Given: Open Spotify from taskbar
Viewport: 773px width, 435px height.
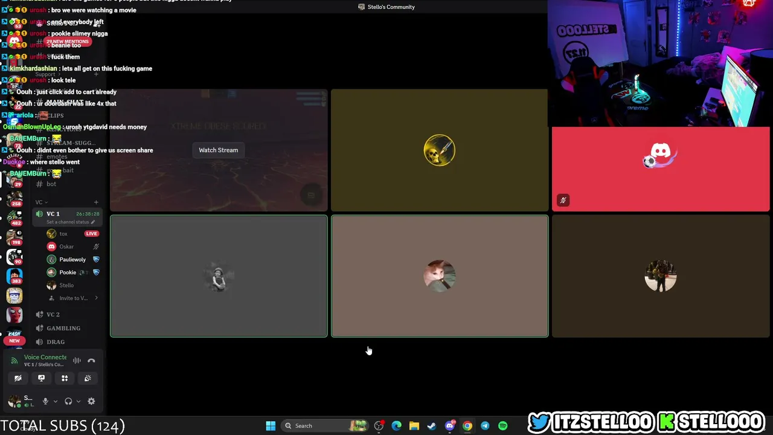Looking at the screenshot, I should pyautogui.click(x=502, y=426).
